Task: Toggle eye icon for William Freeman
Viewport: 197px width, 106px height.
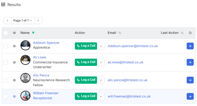Action: click(14, 96)
